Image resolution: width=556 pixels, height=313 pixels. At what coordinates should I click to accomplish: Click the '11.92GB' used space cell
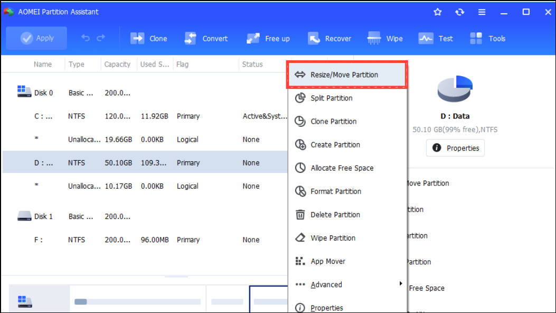pyautogui.click(x=154, y=116)
